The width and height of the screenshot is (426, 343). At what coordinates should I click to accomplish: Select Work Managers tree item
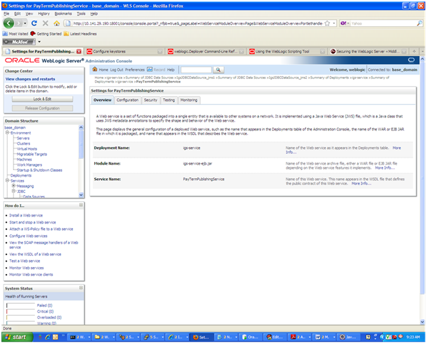point(29,165)
